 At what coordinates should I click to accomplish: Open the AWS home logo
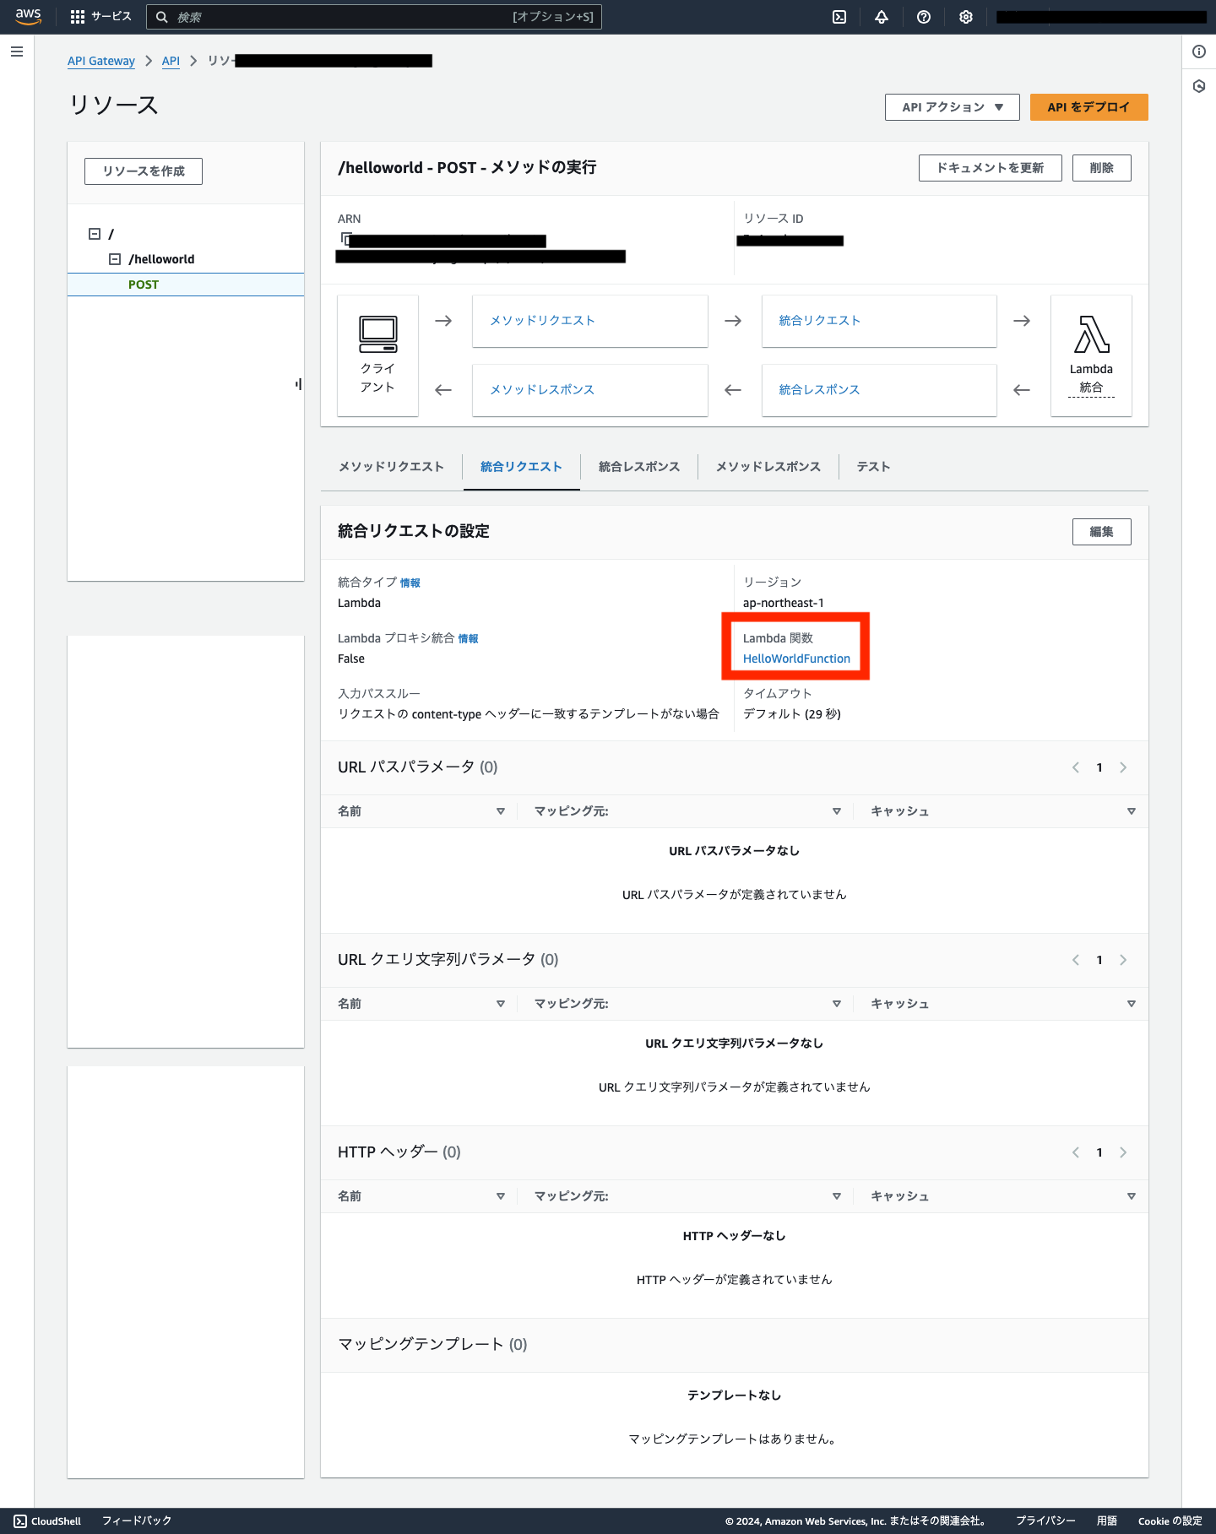(28, 17)
